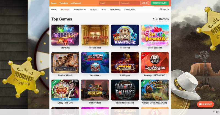The image size is (220, 115).
Task: Open the Support chat bubble button
Action: pyautogui.click(x=205, y=104)
